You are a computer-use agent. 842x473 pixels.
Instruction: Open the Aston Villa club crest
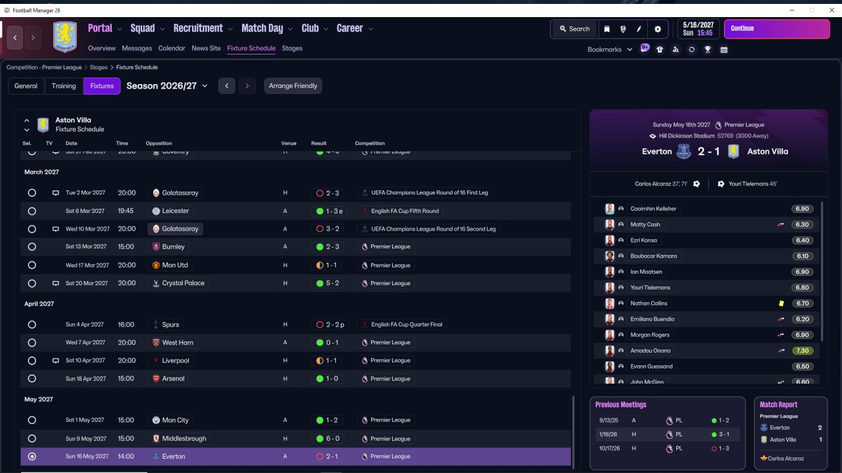[64, 37]
